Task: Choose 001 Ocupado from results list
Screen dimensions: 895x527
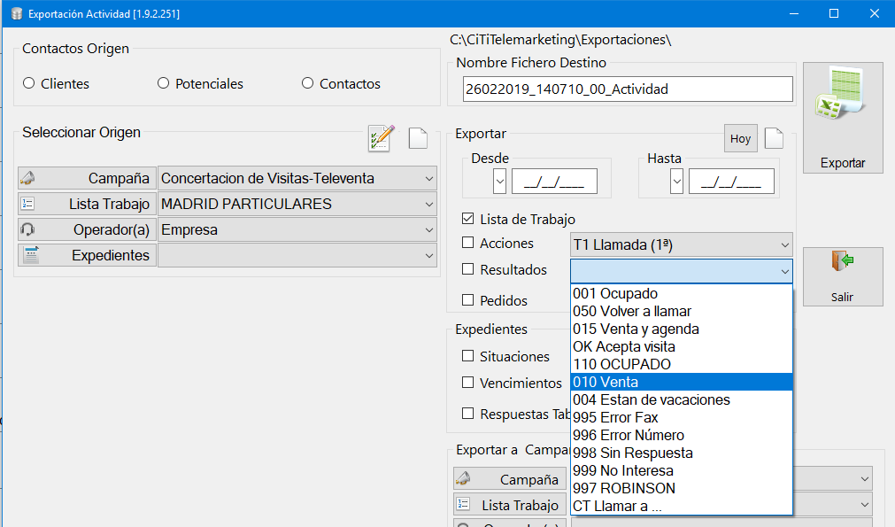Action: (x=682, y=293)
